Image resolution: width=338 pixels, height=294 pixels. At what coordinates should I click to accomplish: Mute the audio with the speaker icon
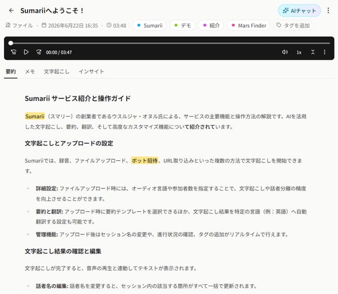pyautogui.click(x=285, y=52)
